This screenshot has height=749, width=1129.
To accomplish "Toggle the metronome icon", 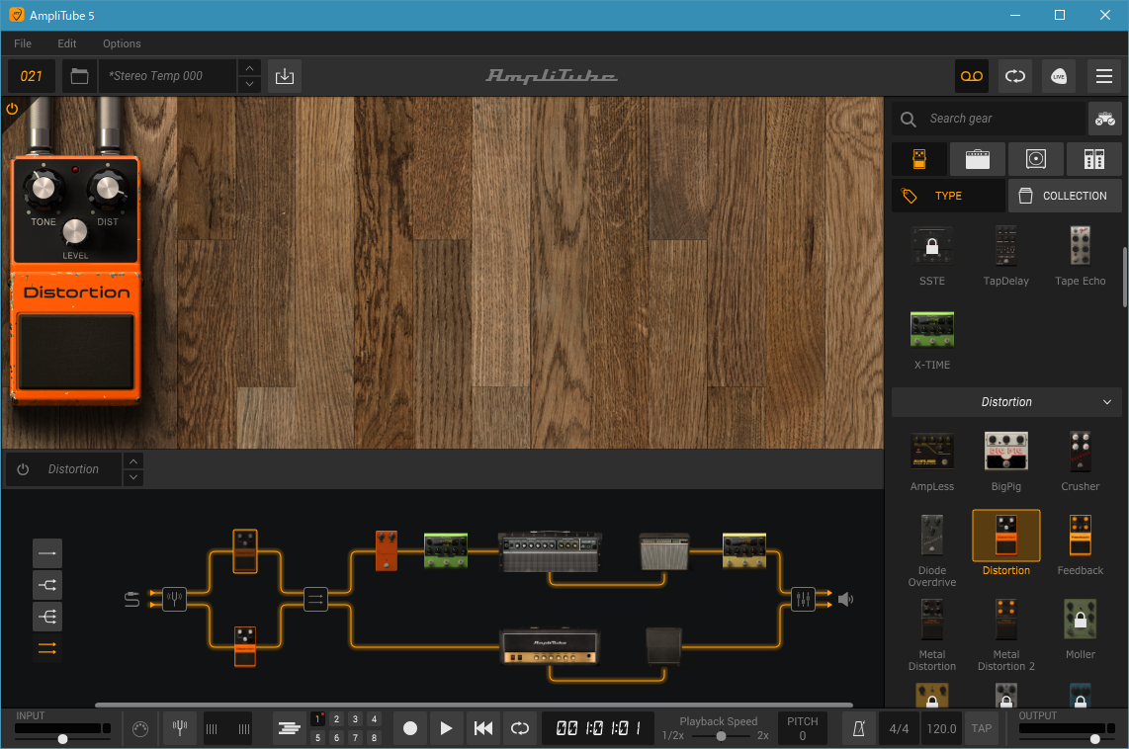I will pyautogui.click(x=858, y=729).
